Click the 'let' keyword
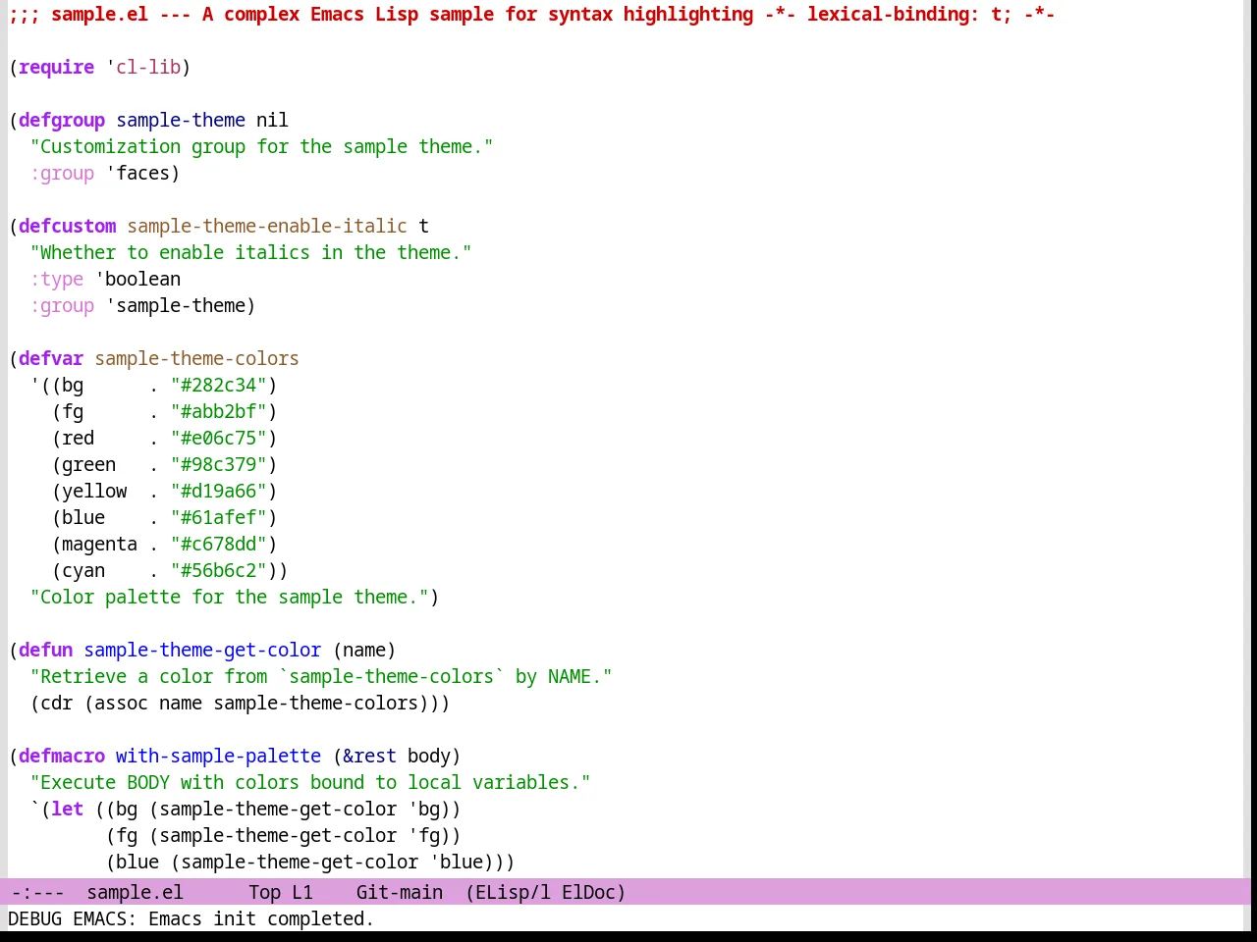The image size is (1257, 942). pos(67,809)
